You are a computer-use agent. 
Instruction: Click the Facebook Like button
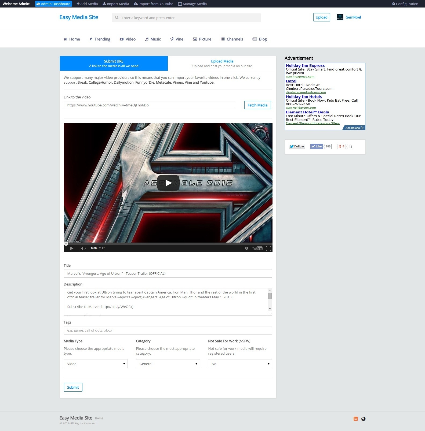point(317,146)
